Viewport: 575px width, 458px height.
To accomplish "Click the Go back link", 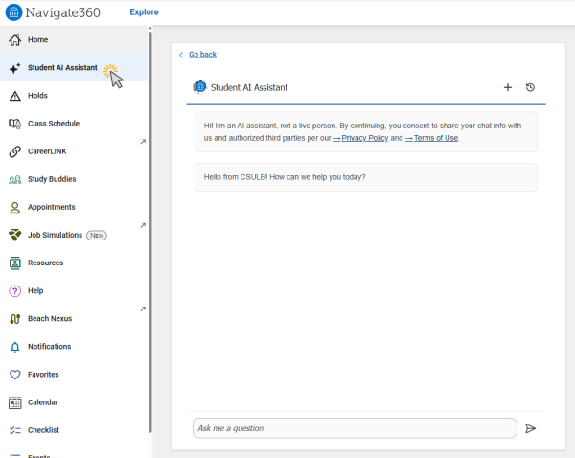I will click(x=202, y=55).
